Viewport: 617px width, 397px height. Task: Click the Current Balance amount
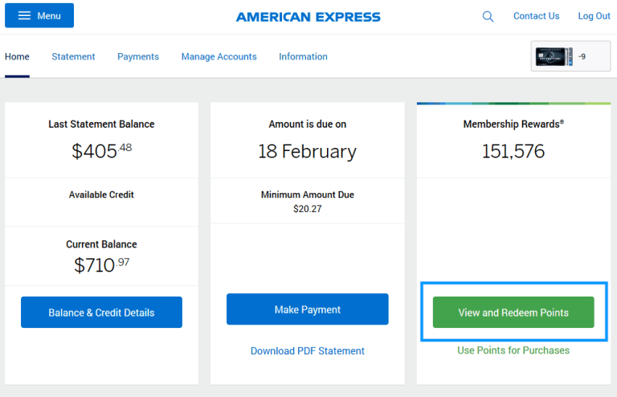coord(101,264)
